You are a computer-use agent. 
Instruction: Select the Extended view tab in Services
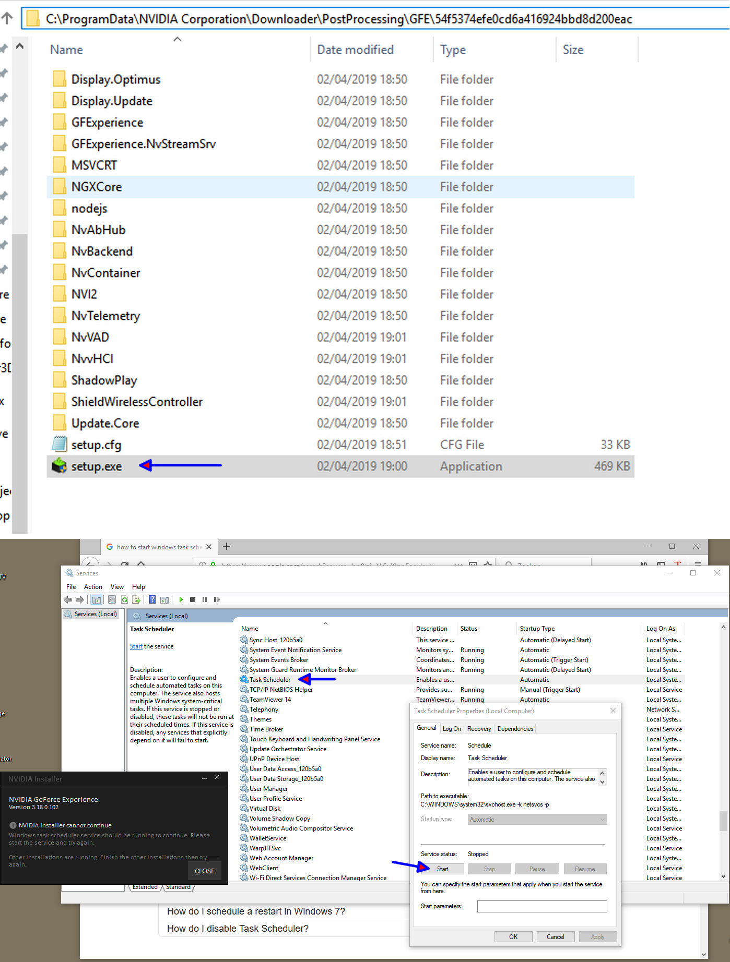point(145,887)
